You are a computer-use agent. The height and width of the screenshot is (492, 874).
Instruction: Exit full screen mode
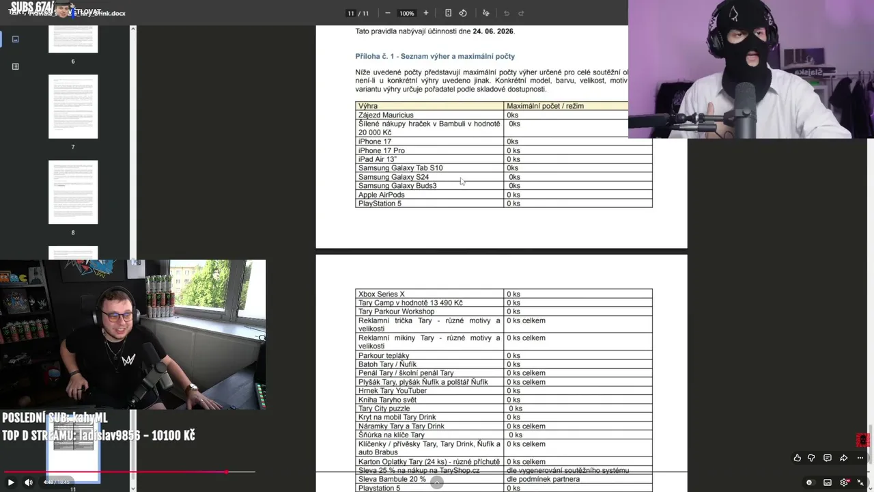pos(862,482)
